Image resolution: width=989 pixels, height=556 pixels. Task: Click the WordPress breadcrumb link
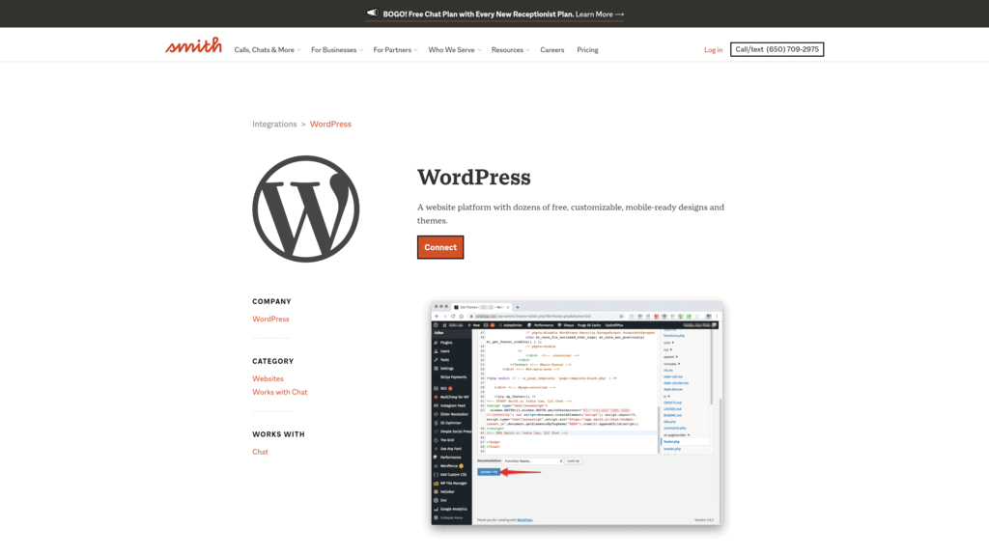(x=330, y=125)
